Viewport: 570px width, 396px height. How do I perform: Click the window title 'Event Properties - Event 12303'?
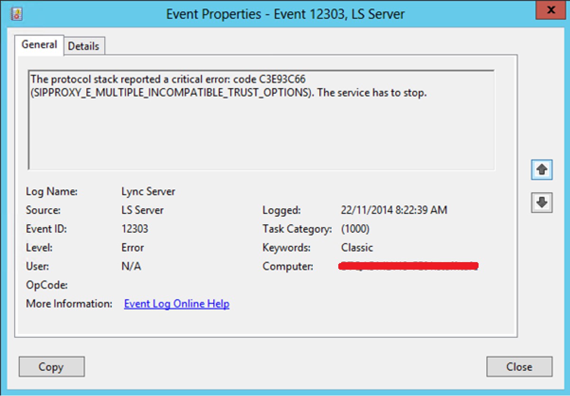pos(285,14)
